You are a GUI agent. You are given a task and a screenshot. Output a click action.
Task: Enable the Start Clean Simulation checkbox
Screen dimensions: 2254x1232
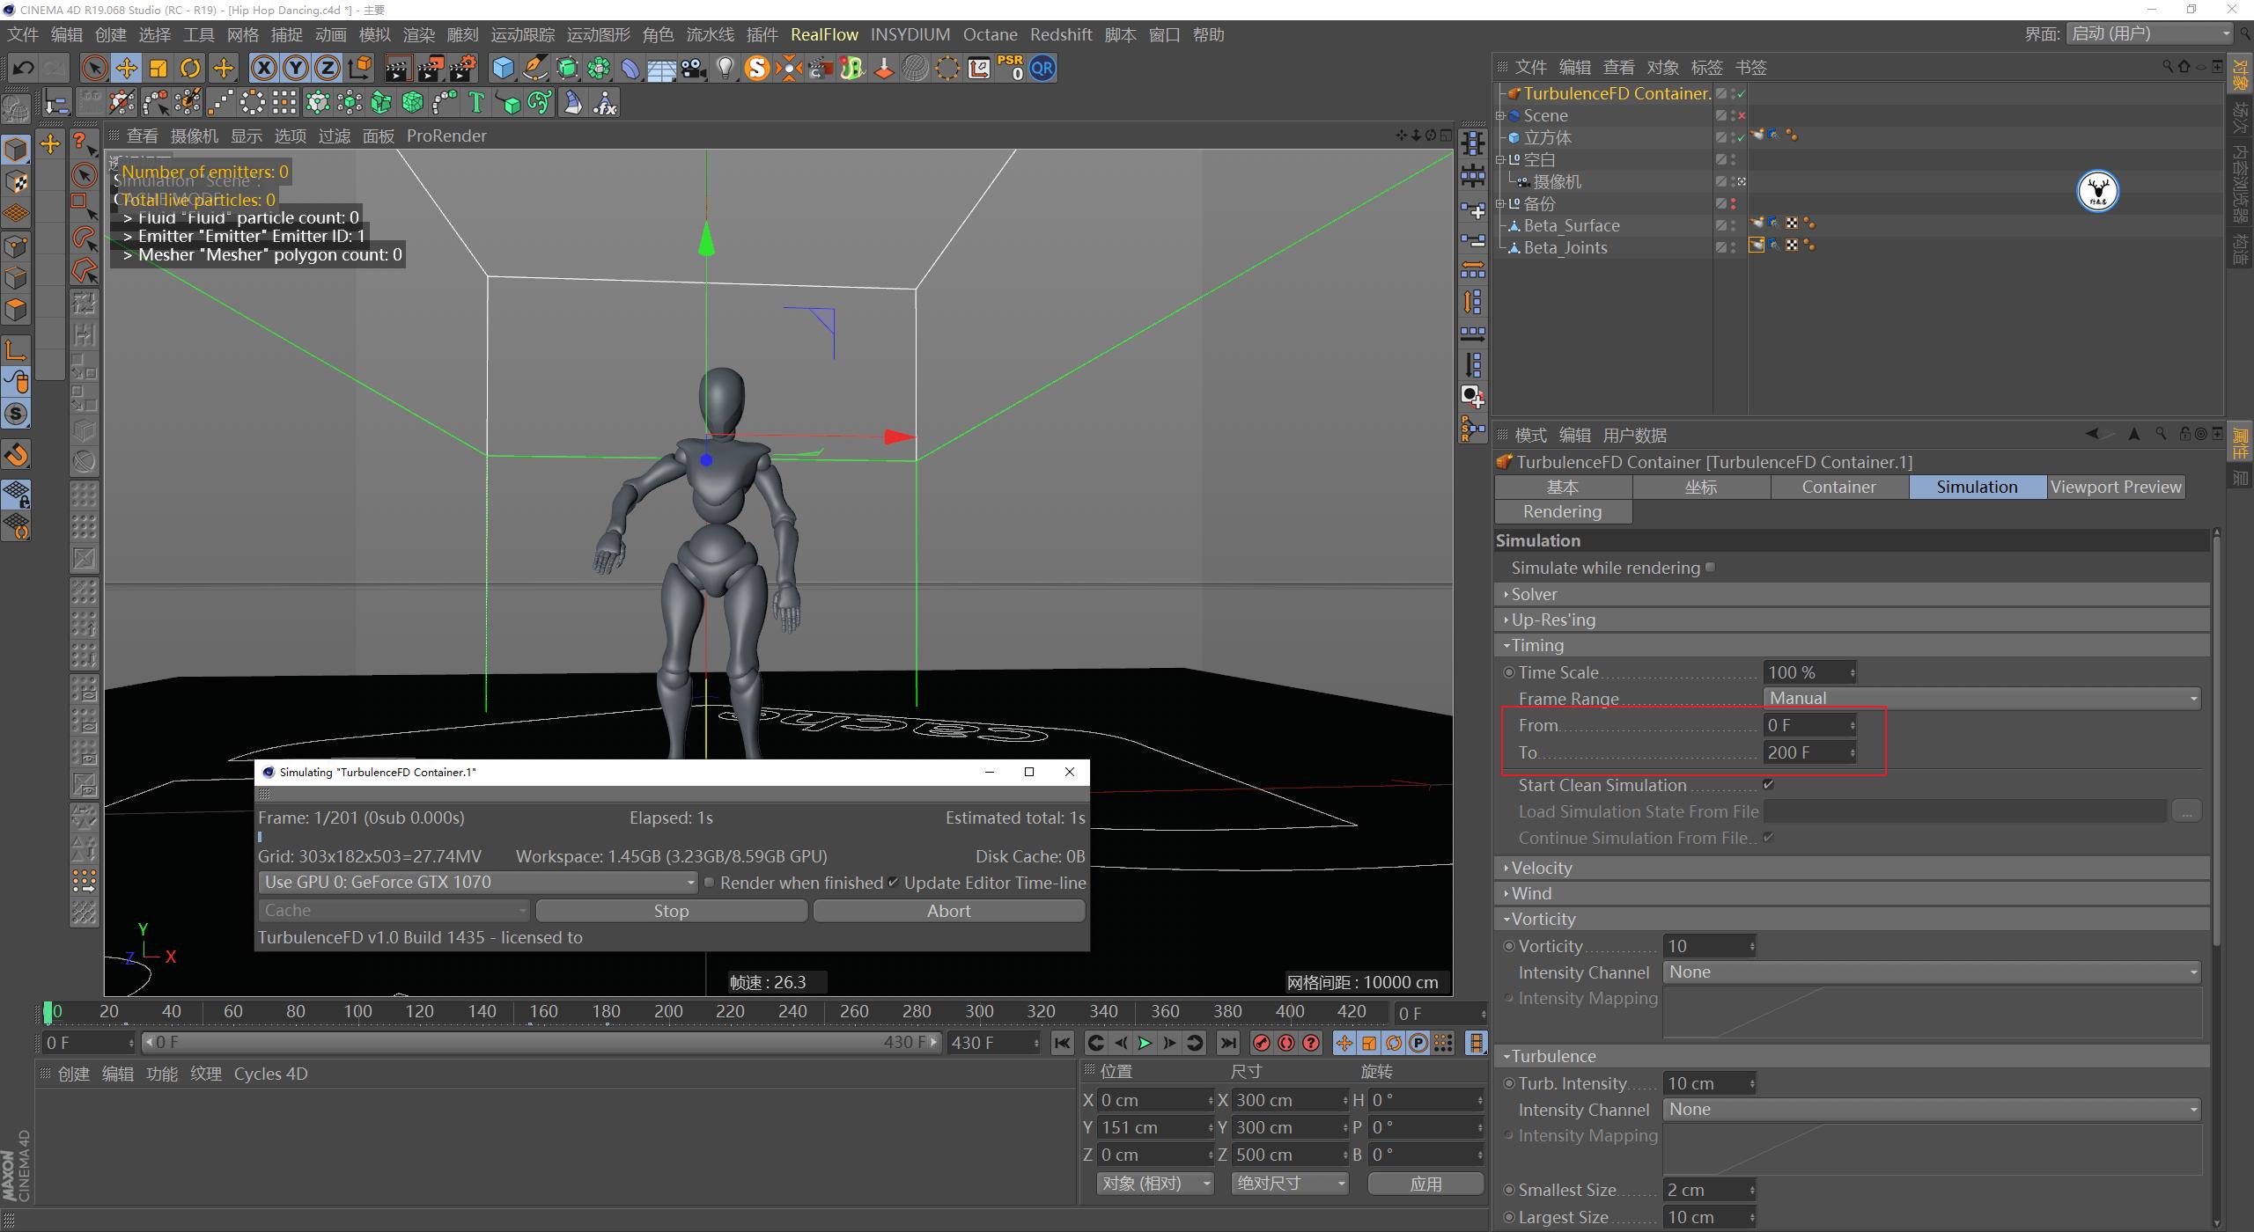click(1771, 785)
